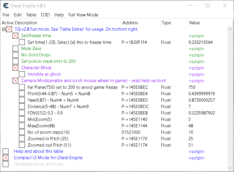Disable the TQ v2.8 Fun mods checkbox
This screenshot has height=172, width=234.
(x=9, y=29)
